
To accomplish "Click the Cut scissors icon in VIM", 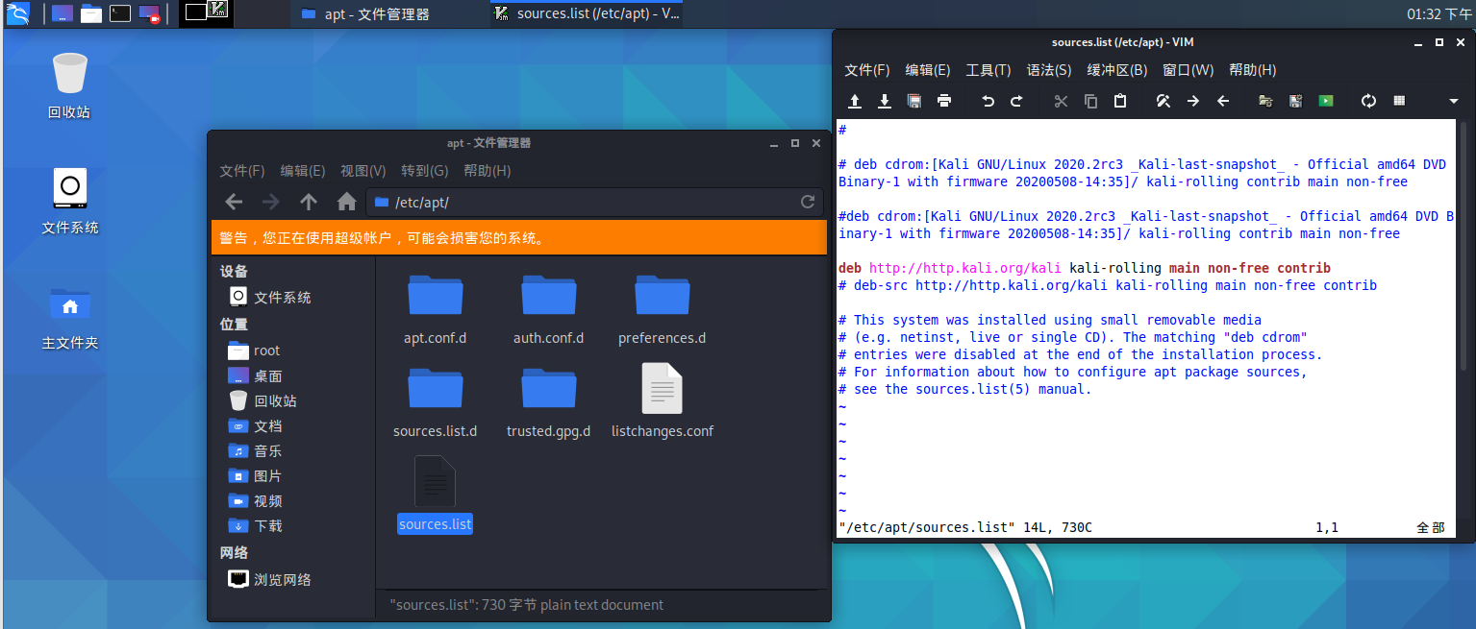I will click(x=1062, y=101).
